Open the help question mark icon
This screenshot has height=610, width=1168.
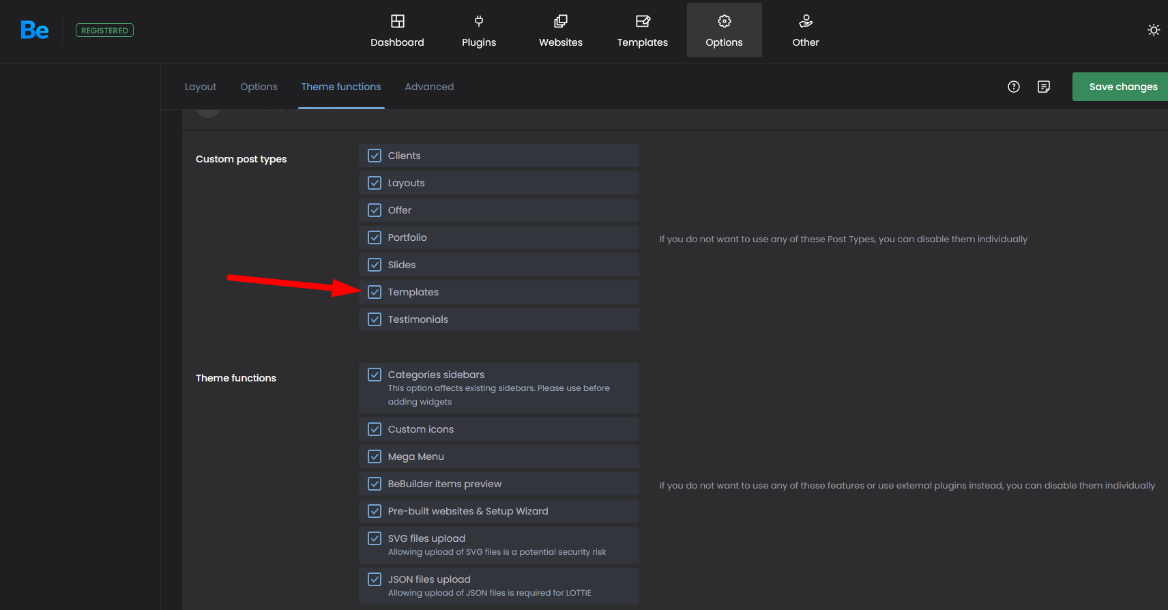1014,87
